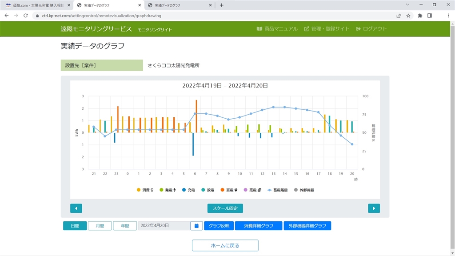
Task: Click the 蓄電残量 line point at 20時
Action: click(x=352, y=144)
